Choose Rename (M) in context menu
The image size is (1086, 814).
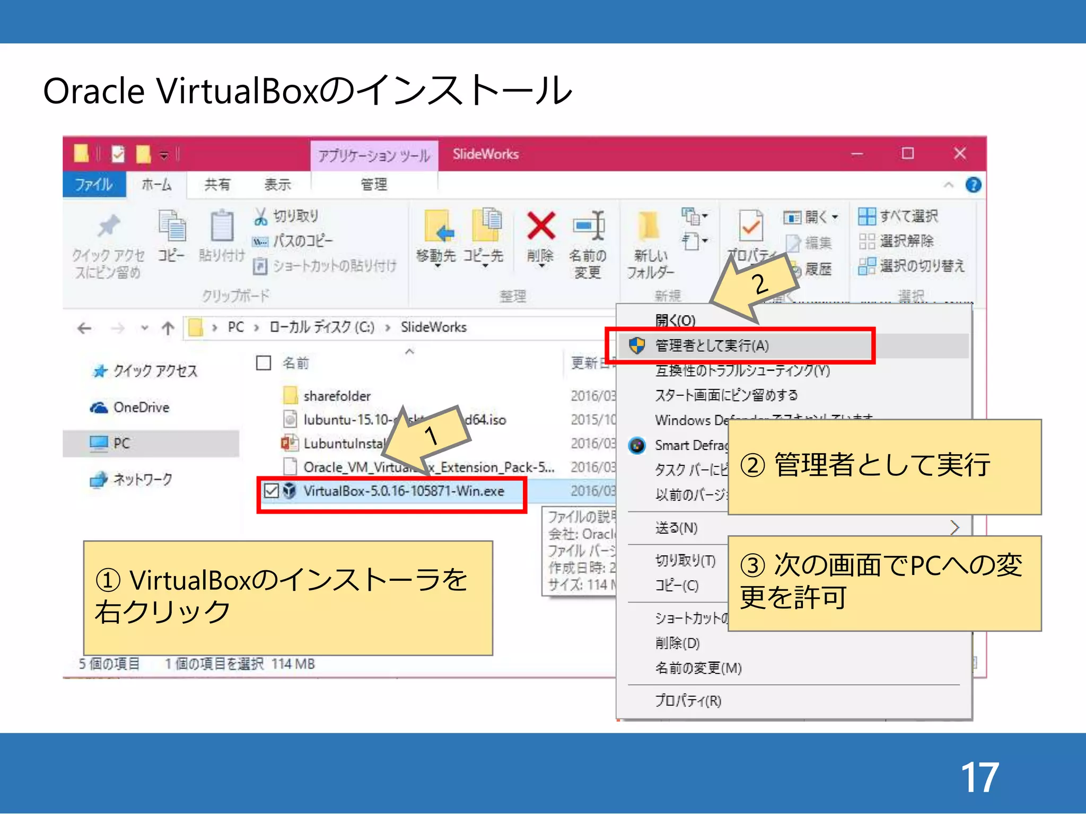click(698, 668)
